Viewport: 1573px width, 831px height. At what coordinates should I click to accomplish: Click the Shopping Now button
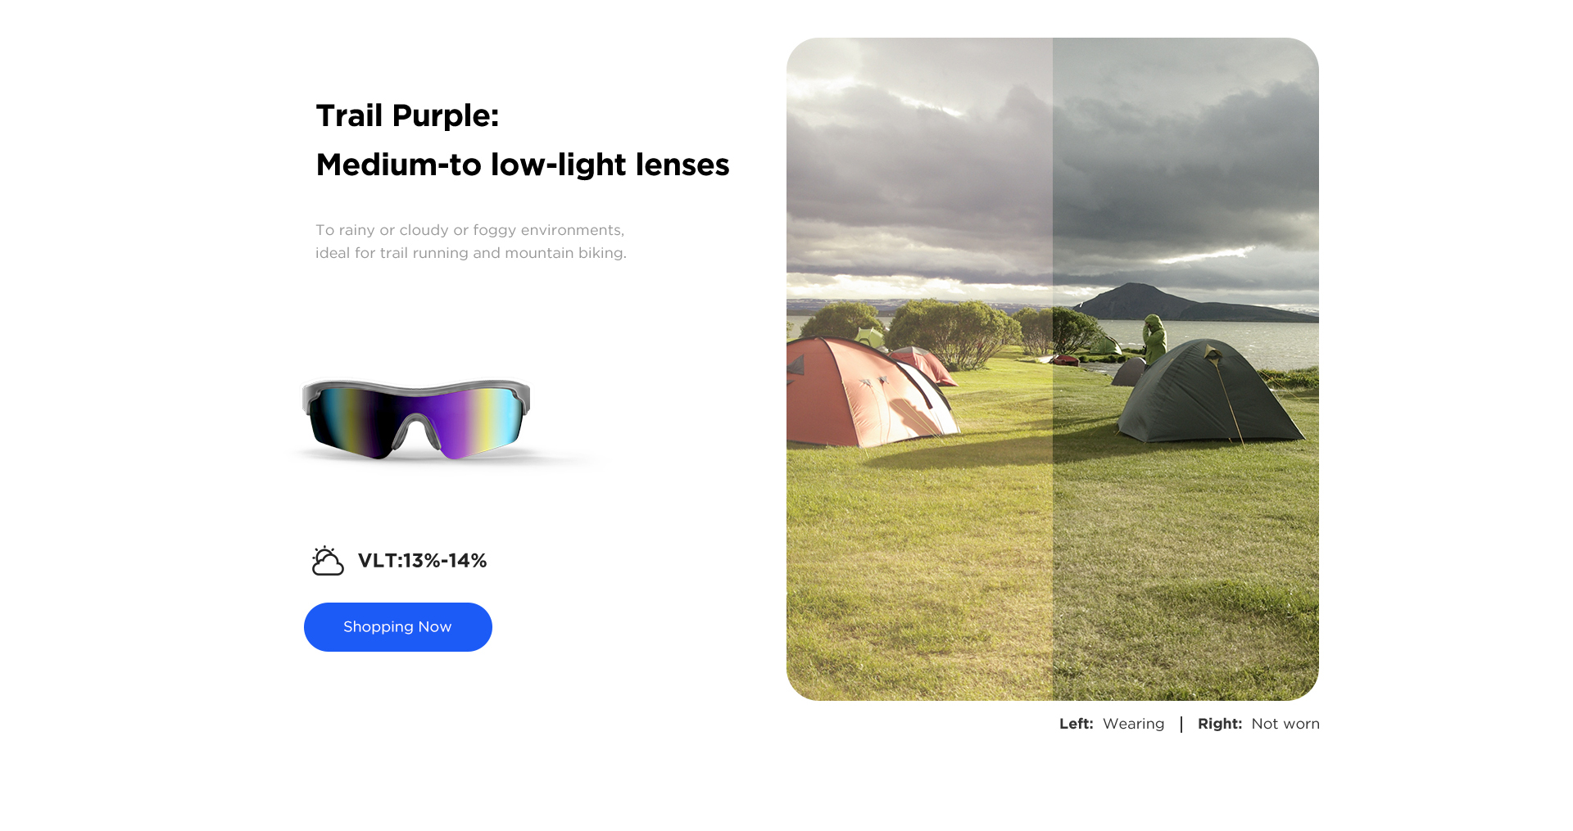click(x=398, y=627)
